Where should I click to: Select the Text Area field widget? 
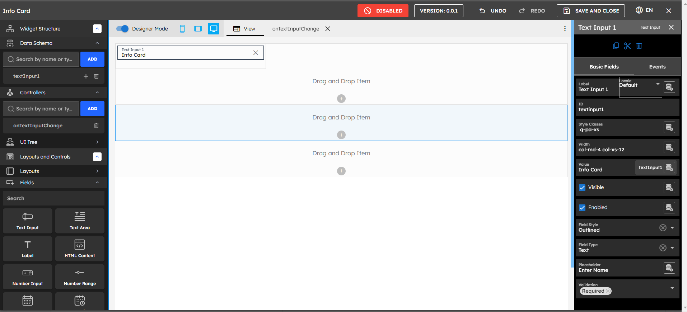click(80, 221)
